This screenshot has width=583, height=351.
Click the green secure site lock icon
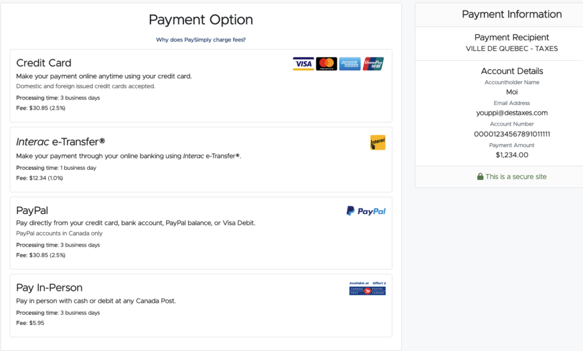pyautogui.click(x=480, y=177)
